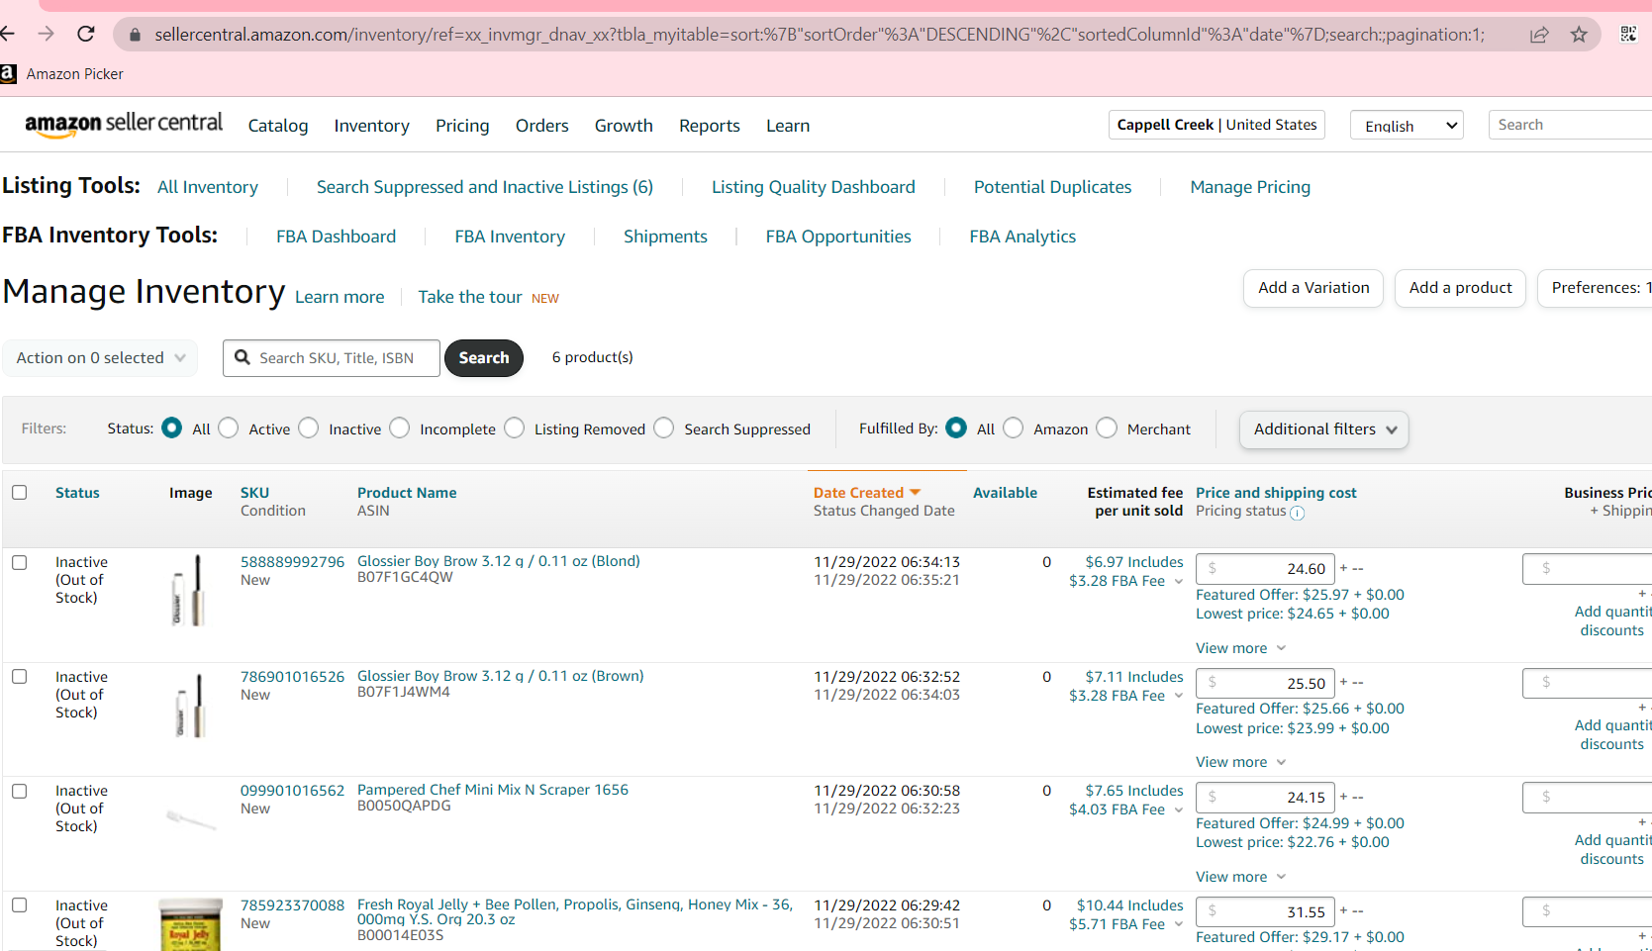The height and width of the screenshot is (951, 1652).
Task: Check the select-all products checkbox
Action: (x=20, y=493)
